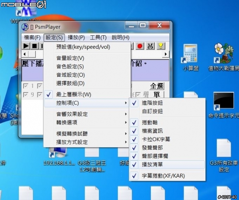
Task: Minimize the PsmPlayer window
Action: [131, 25]
